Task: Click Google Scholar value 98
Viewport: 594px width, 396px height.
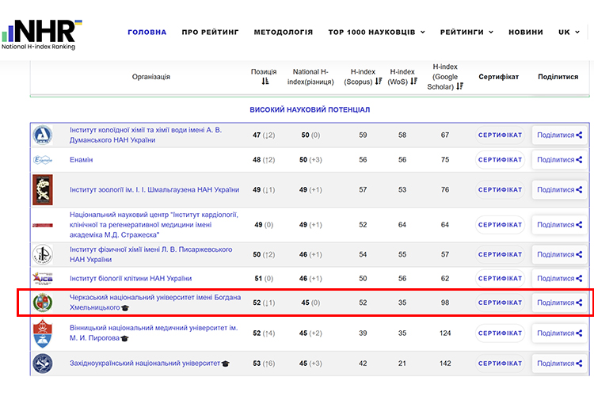Action: click(445, 303)
